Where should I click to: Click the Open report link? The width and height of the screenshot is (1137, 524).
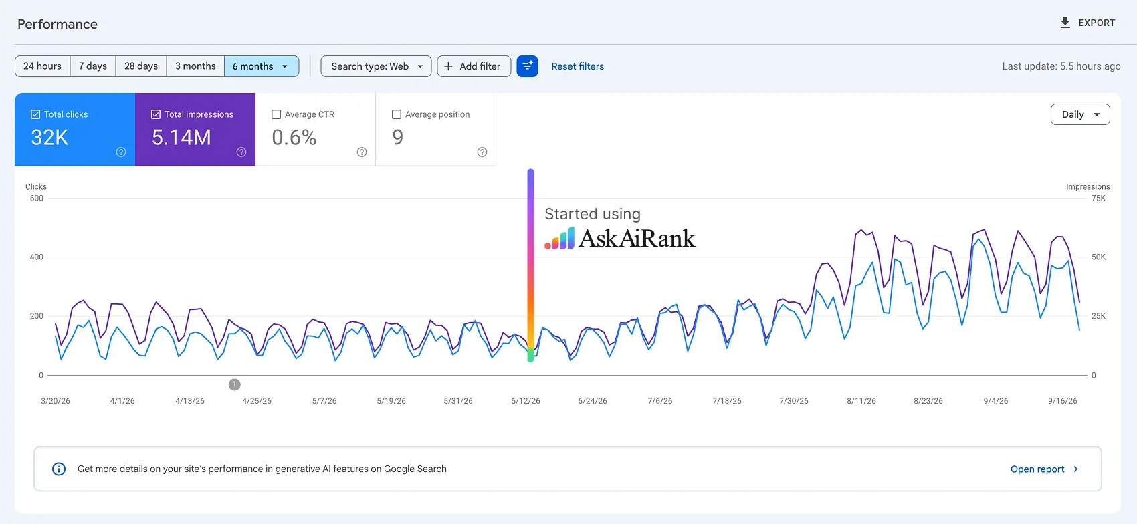coord(1037,469)
